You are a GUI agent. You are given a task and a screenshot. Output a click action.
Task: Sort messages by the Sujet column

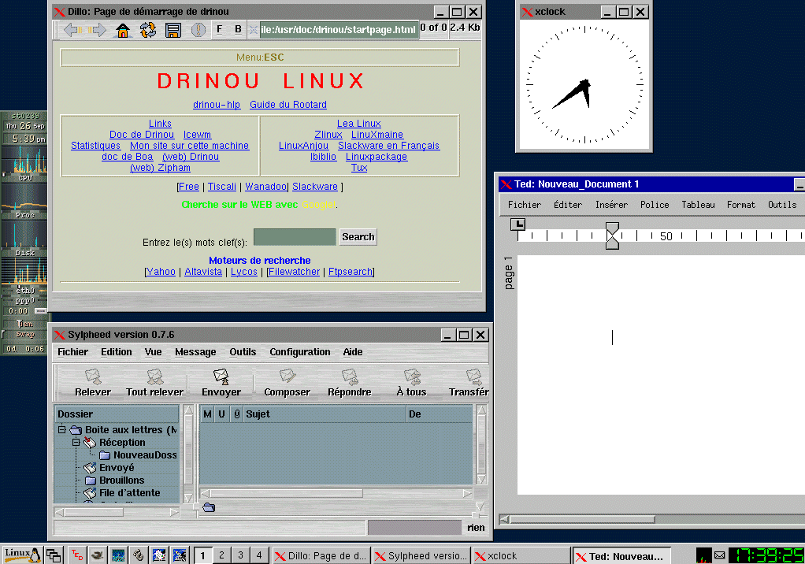pyautogui.click(x=325, y=414)
